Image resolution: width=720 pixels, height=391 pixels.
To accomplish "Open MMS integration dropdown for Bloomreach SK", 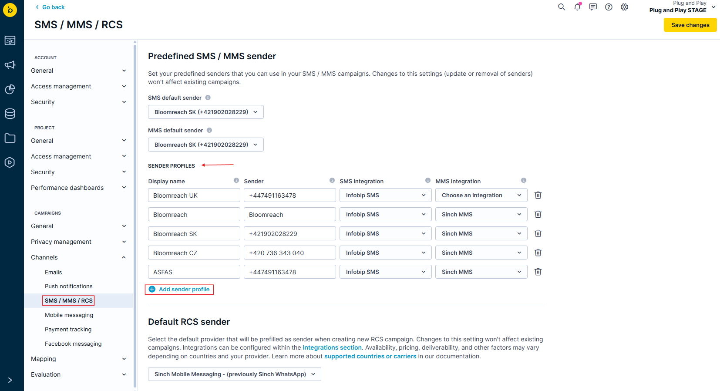I will point(481,233).
